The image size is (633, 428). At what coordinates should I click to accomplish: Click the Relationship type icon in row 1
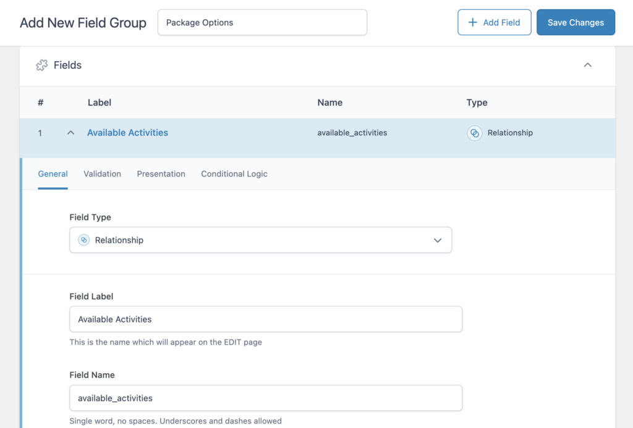click(x=474, y=132)
